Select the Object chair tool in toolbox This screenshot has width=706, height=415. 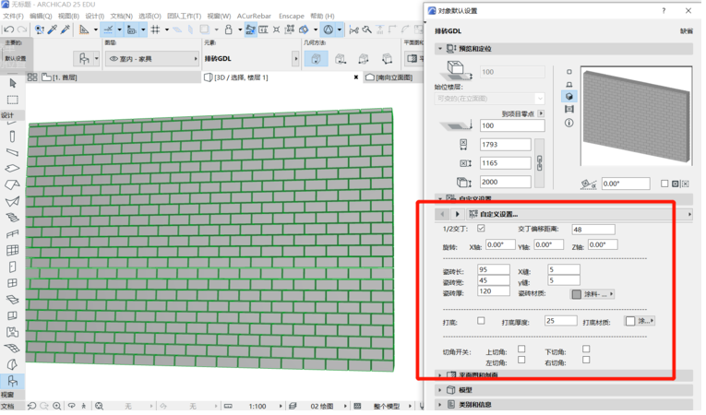point(13,381)
